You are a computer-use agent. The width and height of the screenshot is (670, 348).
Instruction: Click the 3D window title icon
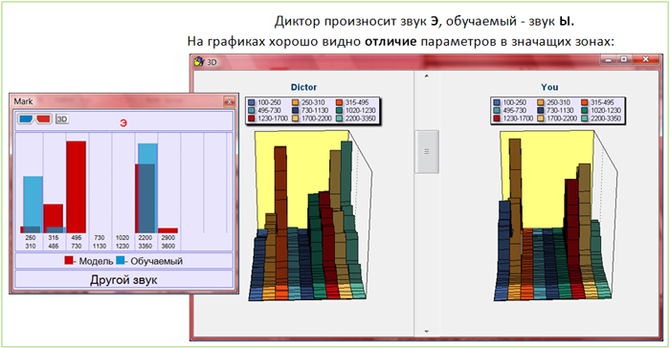pyautogui.click(x=199, y=61)
